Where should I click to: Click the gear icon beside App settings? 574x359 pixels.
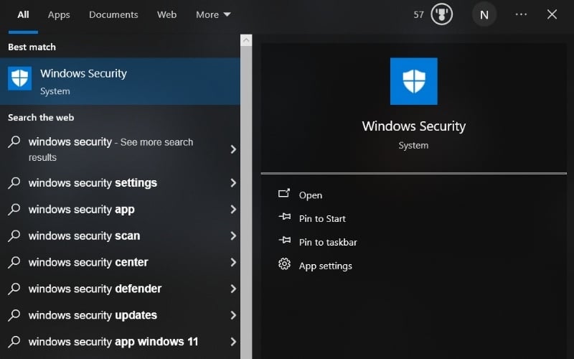tap(284, 264)
